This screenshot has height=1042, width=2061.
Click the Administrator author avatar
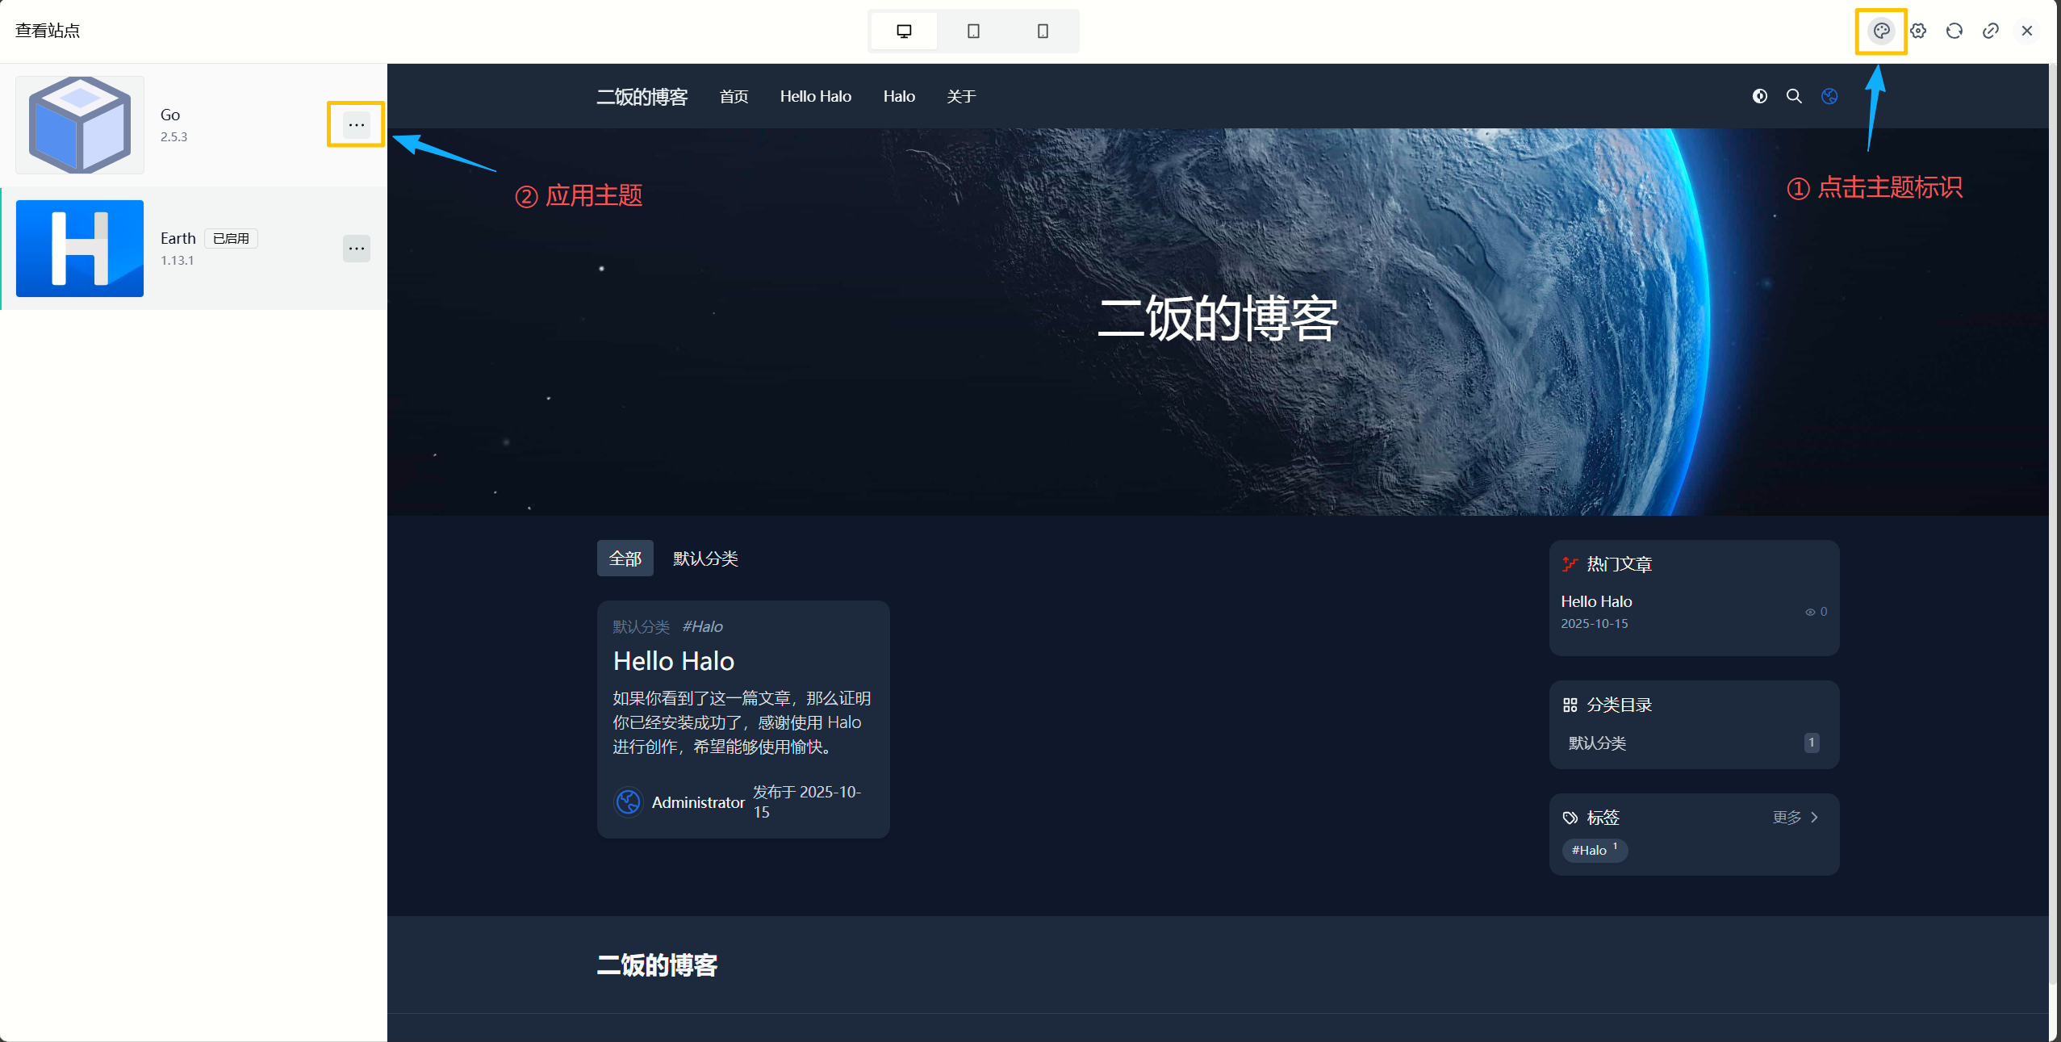coord(628,801)
